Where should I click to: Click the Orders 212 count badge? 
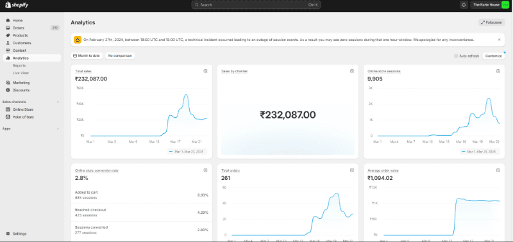[x=55, y=28]
